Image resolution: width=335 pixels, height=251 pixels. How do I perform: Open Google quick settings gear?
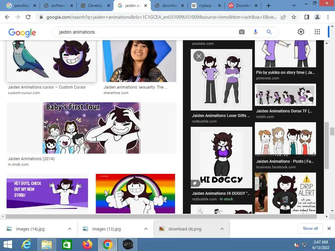click(301, 32)
